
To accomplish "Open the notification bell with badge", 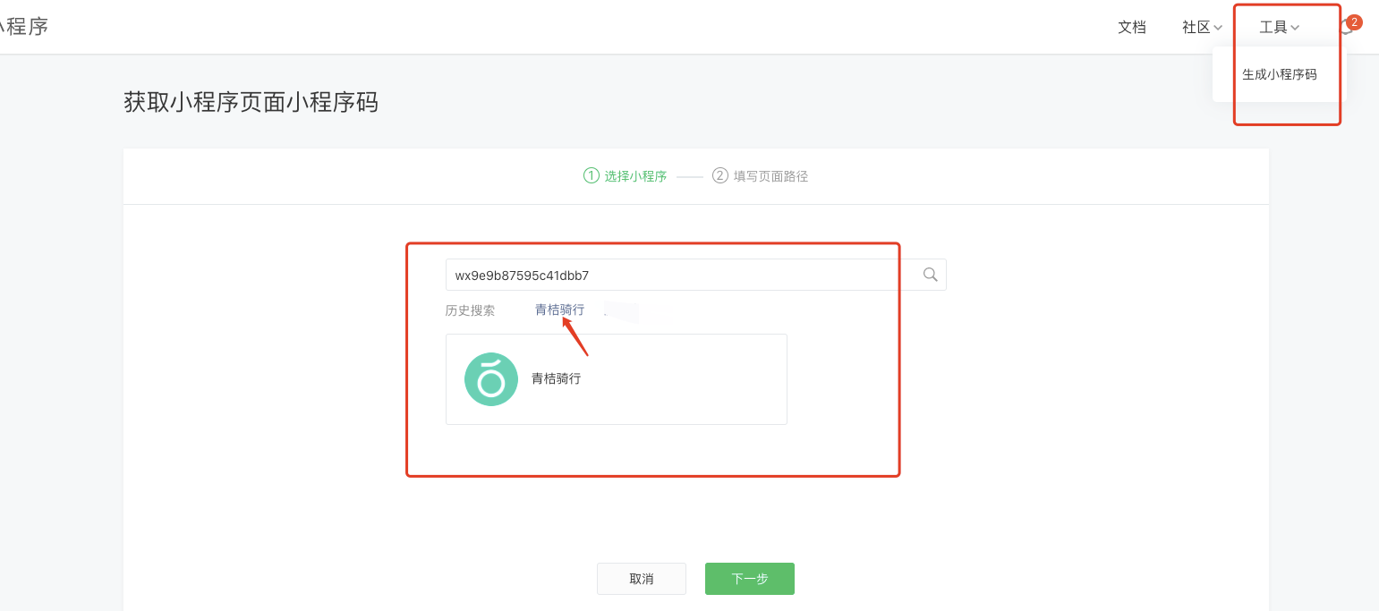I will pyautogui.click(x=1349, y=26).
